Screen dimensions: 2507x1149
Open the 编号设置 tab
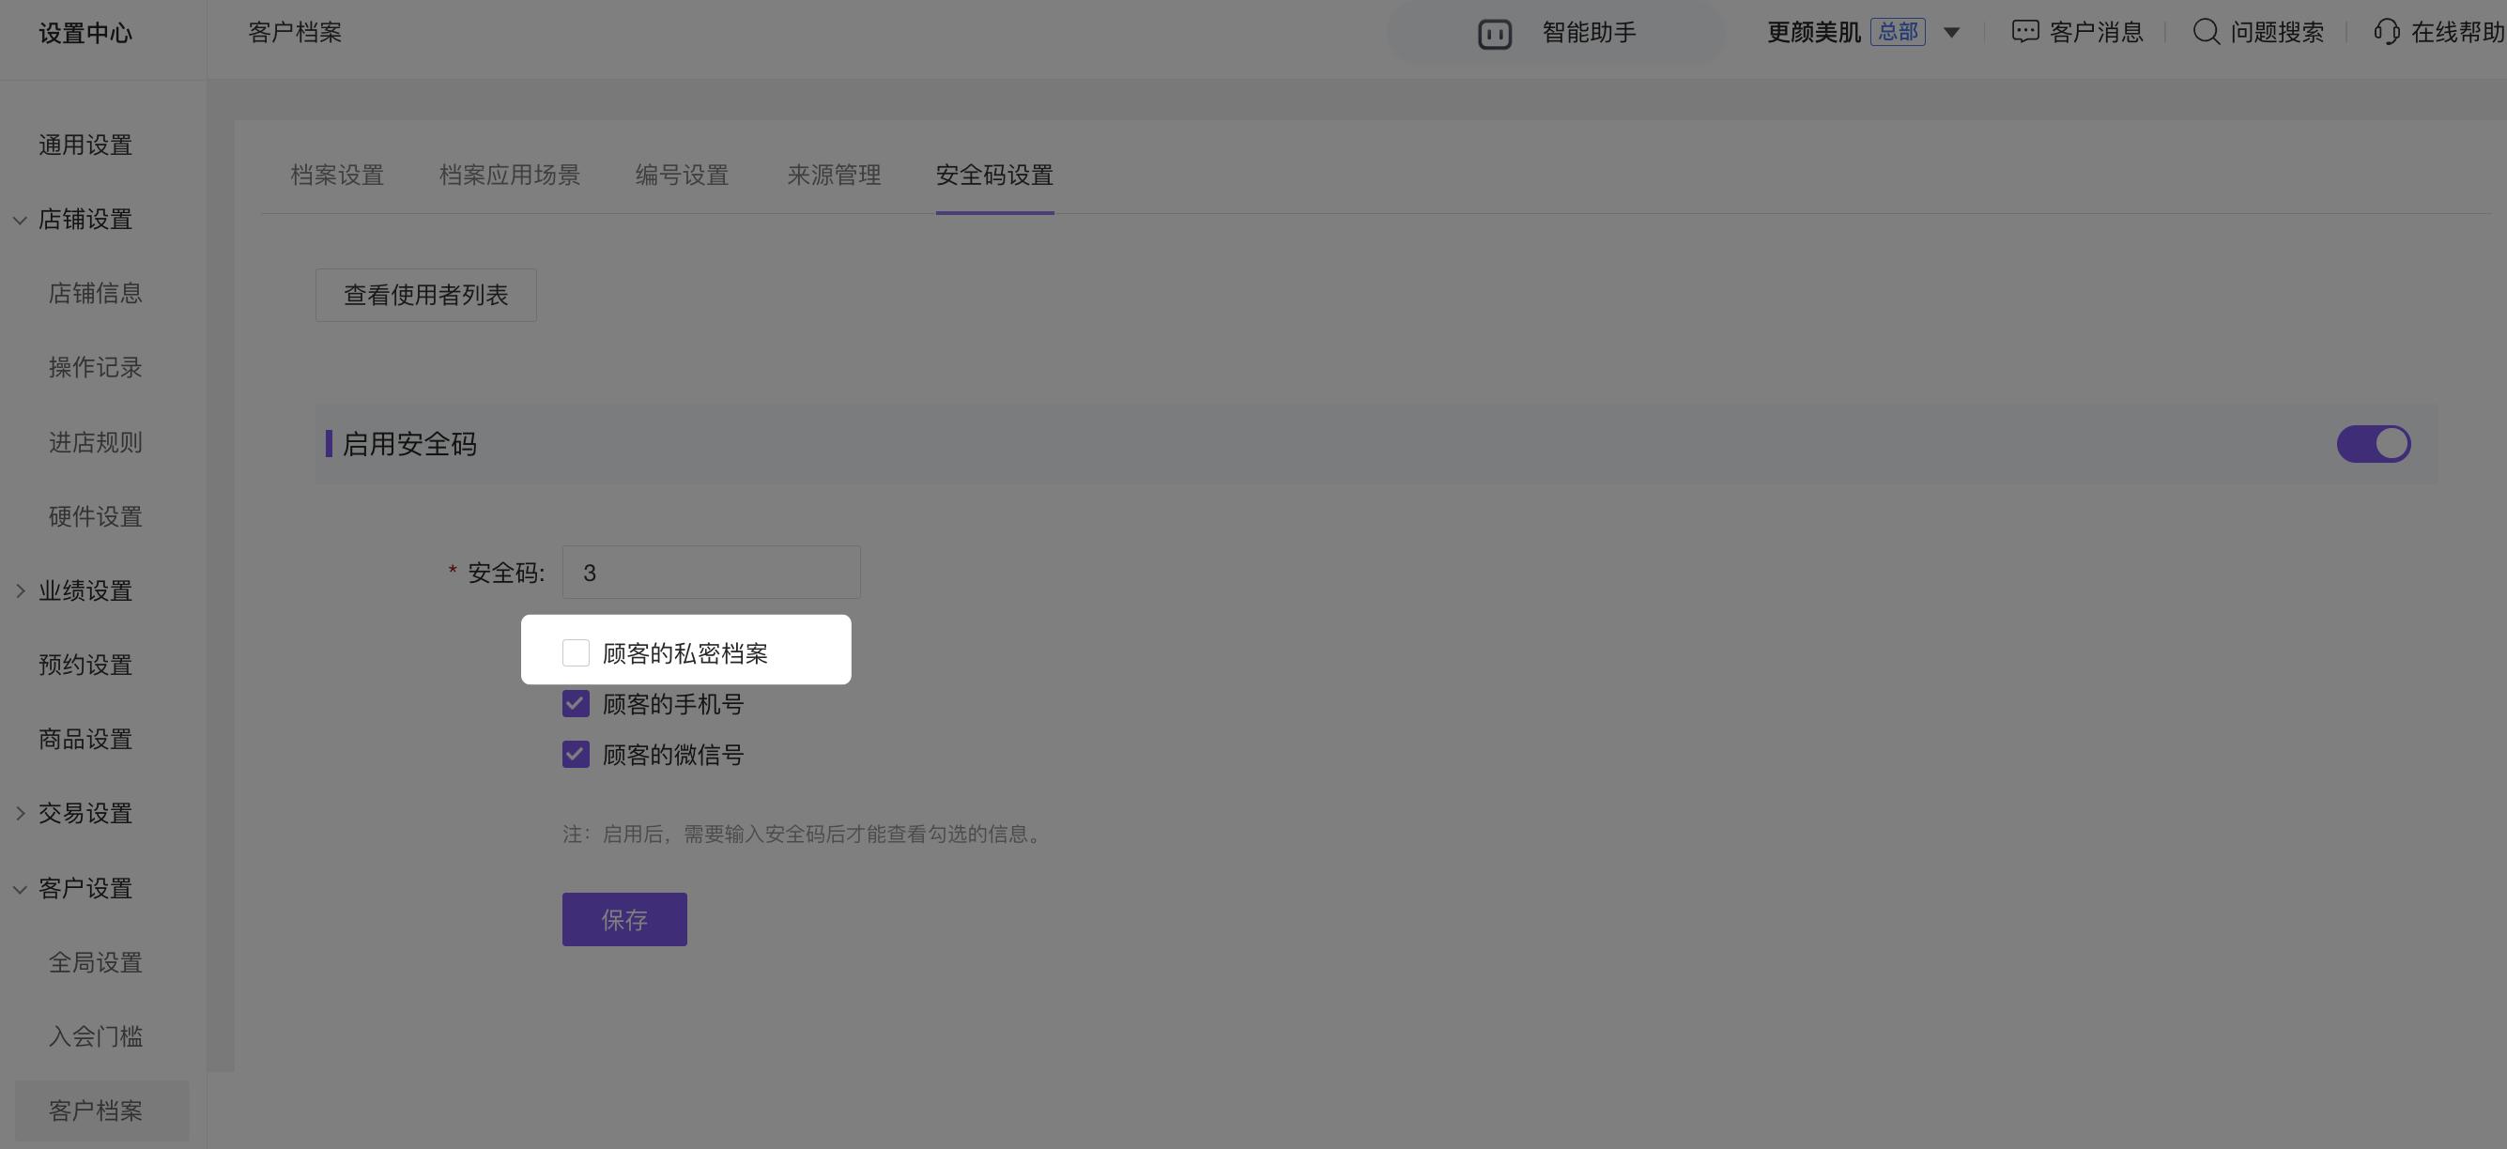click(x=682, y=176)
